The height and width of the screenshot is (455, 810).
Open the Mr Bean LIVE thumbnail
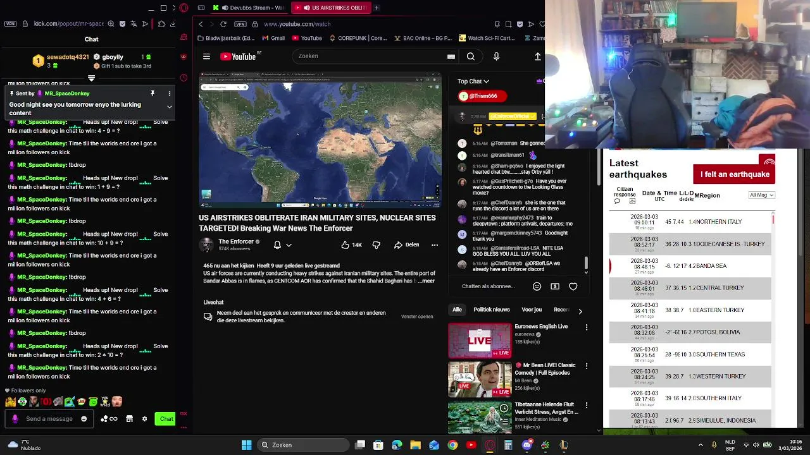480,379
